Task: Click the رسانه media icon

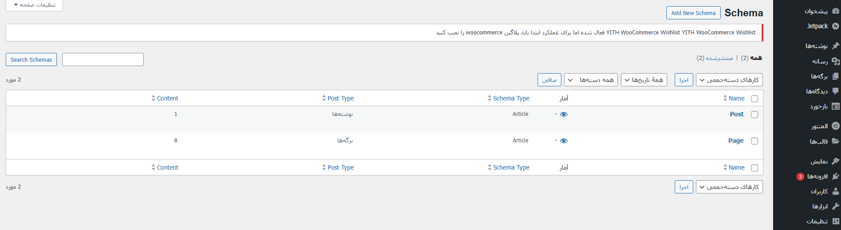Action: (x=835, y=61)
